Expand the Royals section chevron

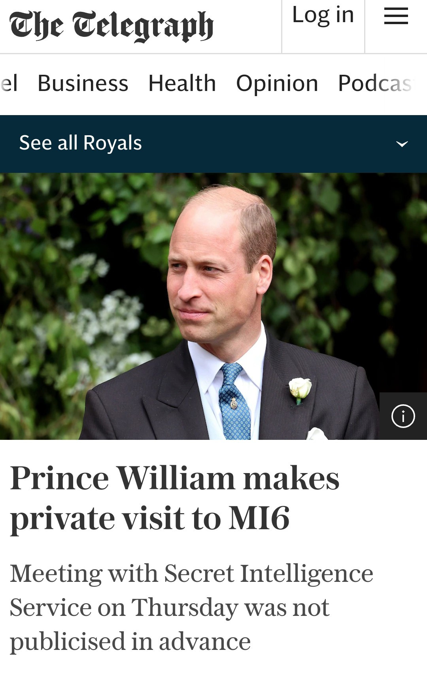(402, 144)
